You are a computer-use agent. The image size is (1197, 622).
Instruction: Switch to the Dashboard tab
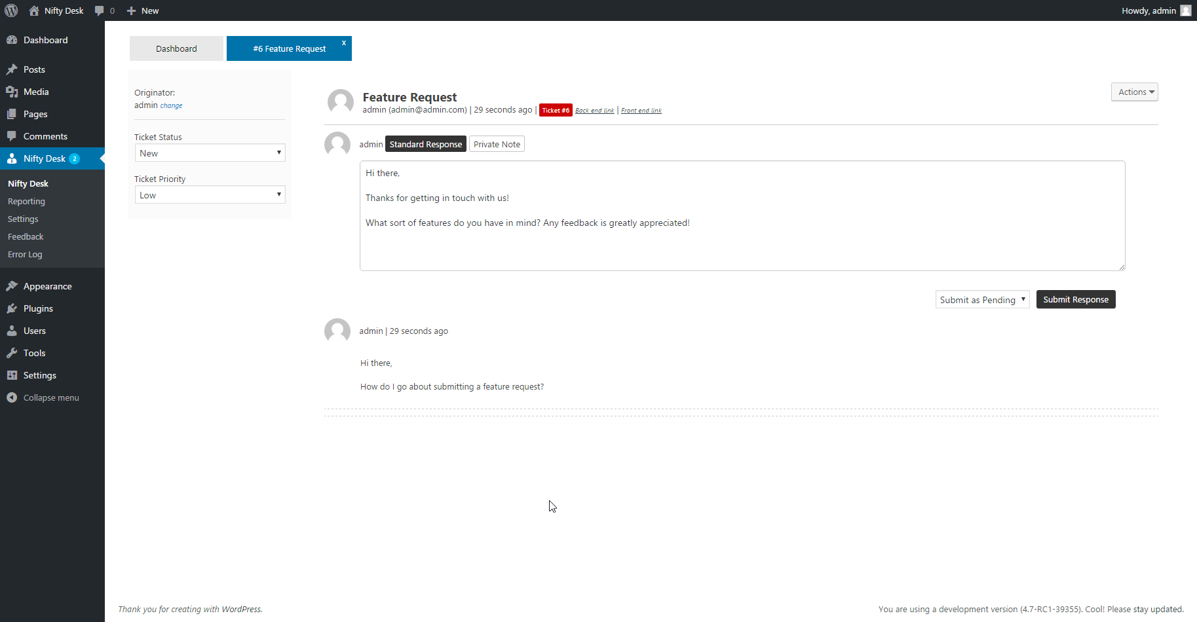176,48
